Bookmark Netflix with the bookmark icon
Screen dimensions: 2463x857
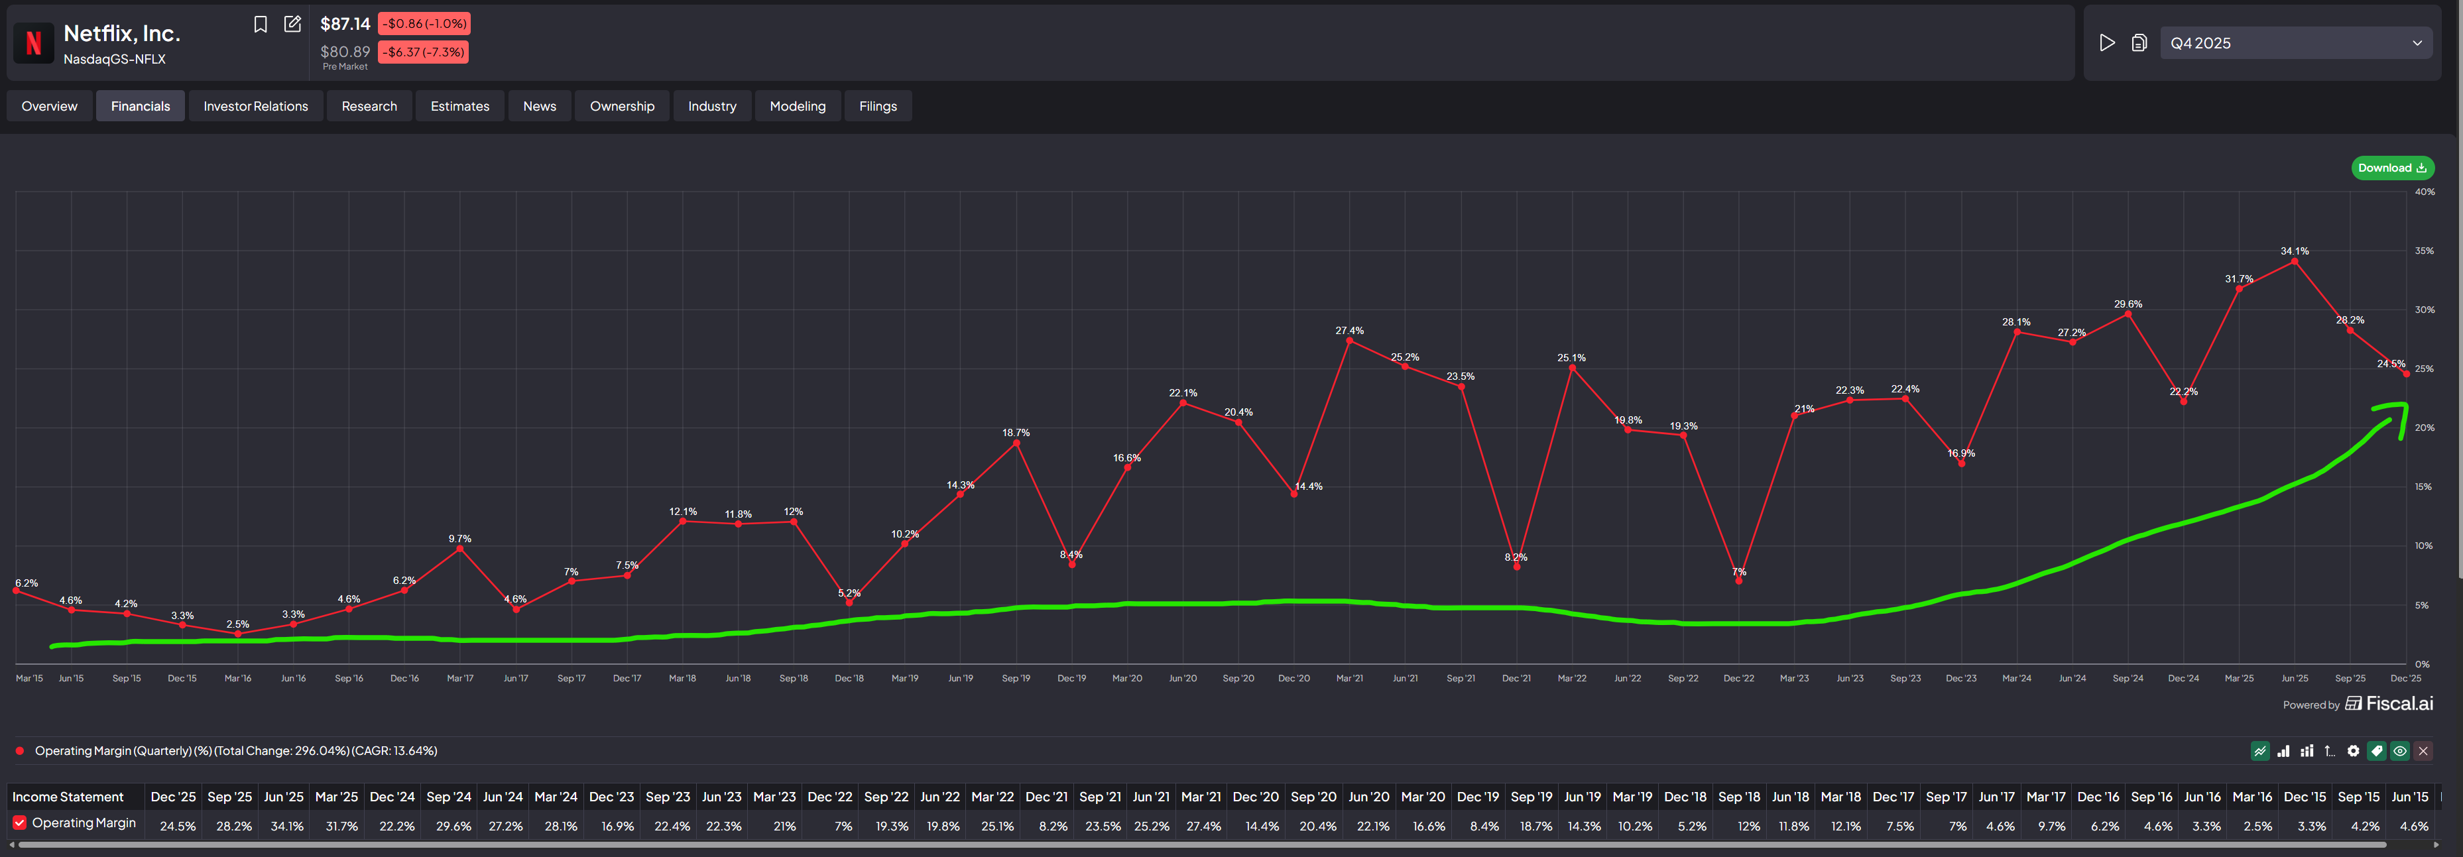[x=260, y=24]
